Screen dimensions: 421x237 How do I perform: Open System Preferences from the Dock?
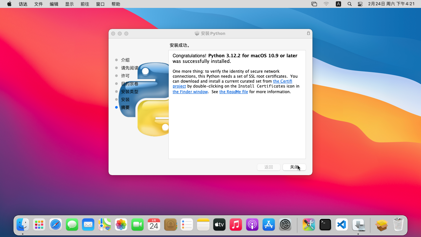coord(285,225)
